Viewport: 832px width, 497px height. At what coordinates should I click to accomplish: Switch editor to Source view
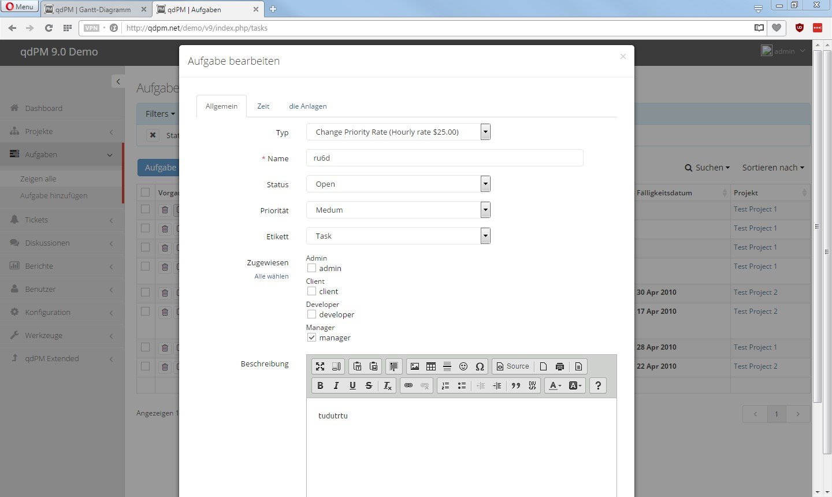tap(513, 366)
